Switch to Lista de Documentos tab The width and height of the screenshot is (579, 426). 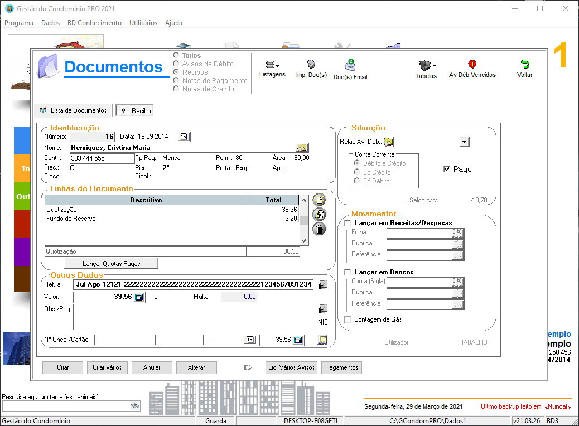click(74, 110)
